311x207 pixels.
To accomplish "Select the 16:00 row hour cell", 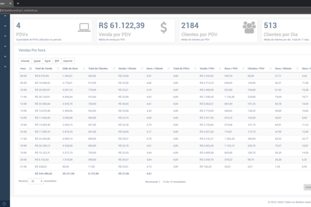I will pos(23,132).
